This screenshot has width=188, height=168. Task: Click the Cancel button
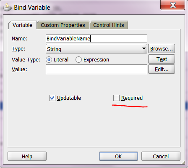click(161, 156)
